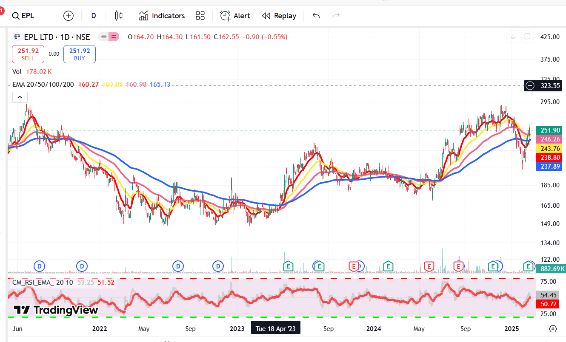Open the D interval dropdown
The image size is (566, 342).
(94, 16)
